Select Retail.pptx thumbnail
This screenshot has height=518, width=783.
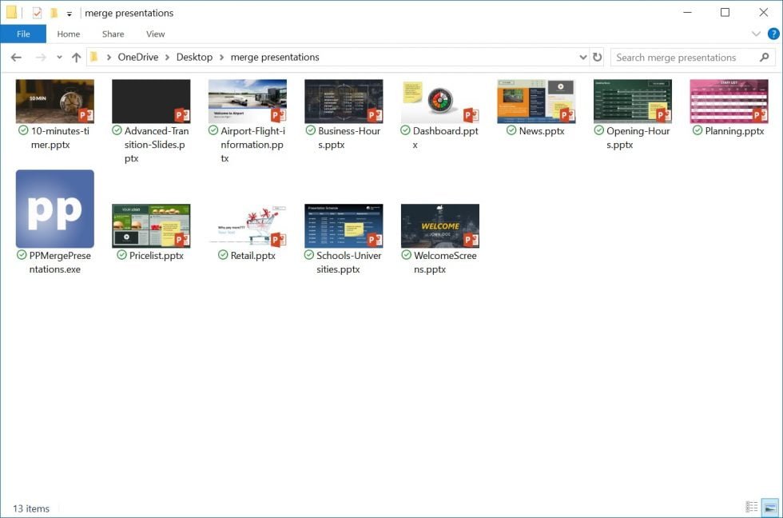coord(248,225)
